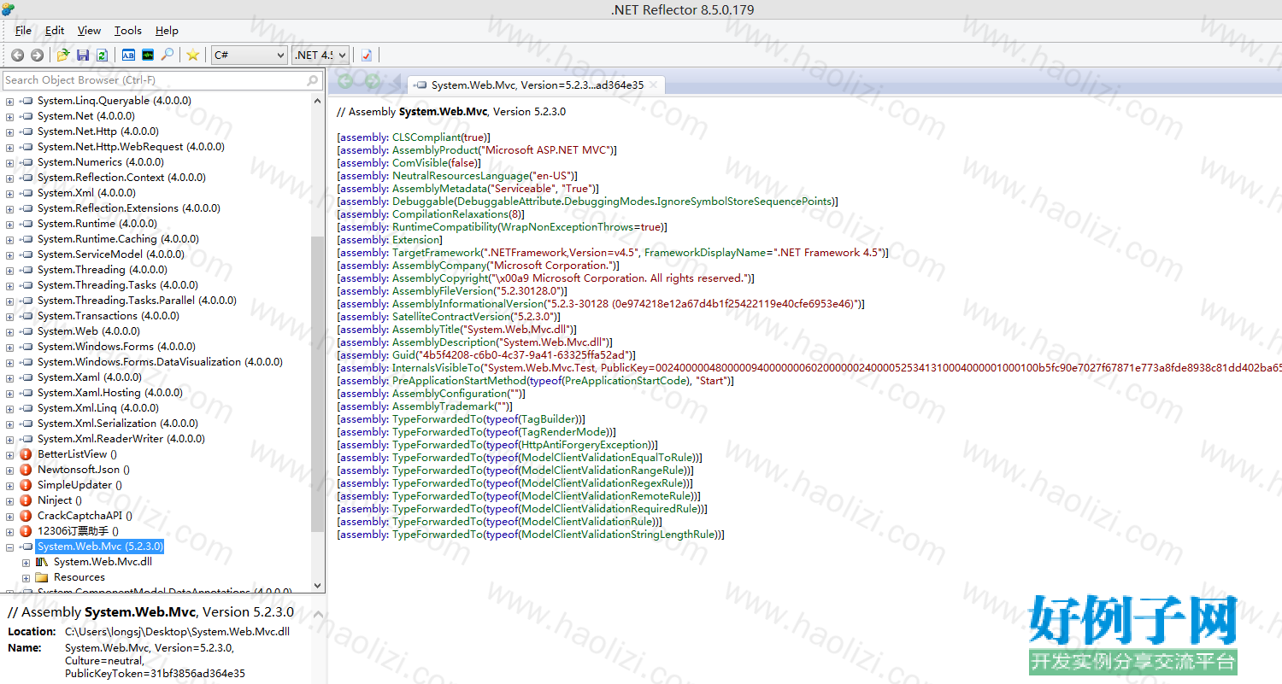
Task: Follow the TagRenderMode type link
Action: click(x=566, y=432)
